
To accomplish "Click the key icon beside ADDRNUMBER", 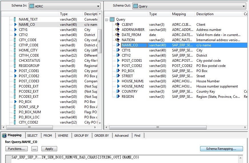I will [x=117, y=29].
